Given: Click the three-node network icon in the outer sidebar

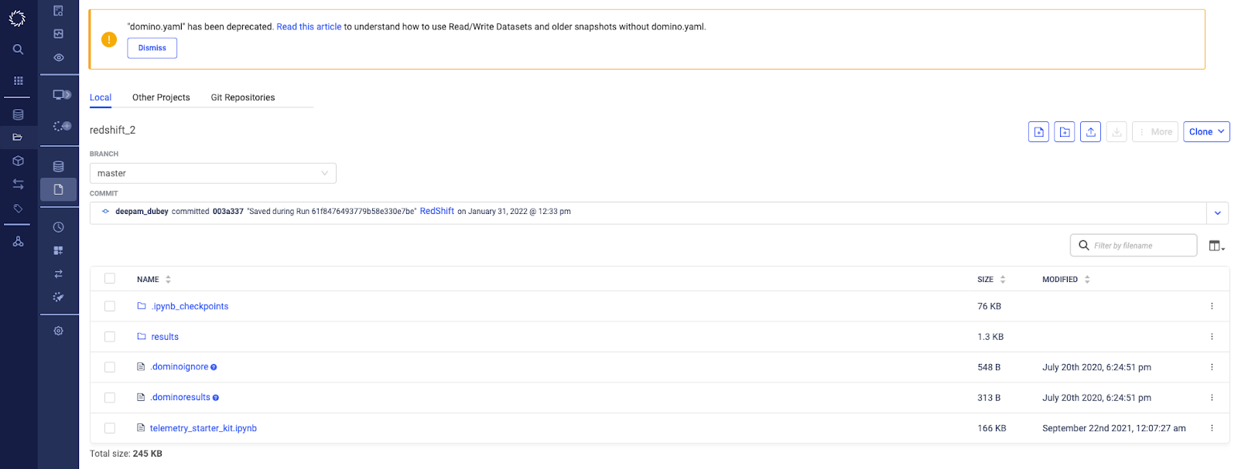Looking at the screenshot, I should pyautogui.click(x=18, y=241).
